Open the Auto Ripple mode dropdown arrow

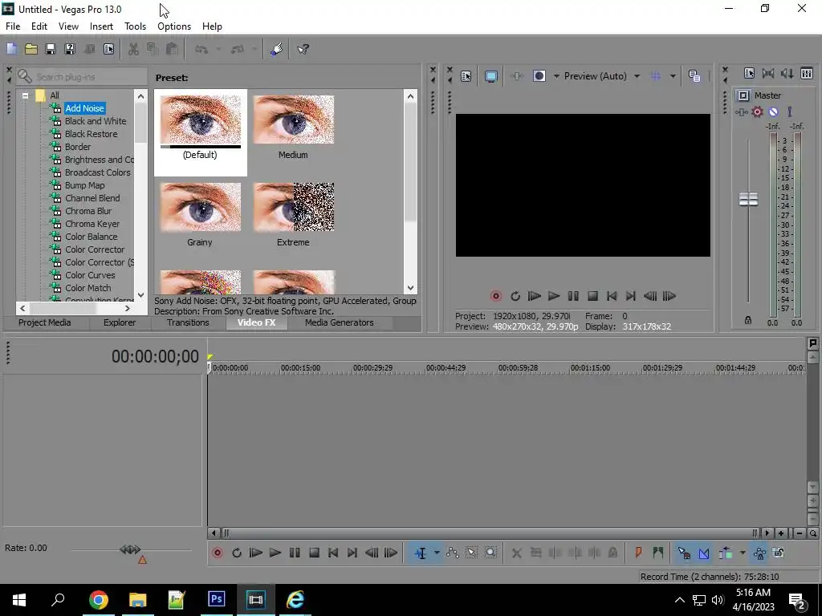(x=742, y=553)
